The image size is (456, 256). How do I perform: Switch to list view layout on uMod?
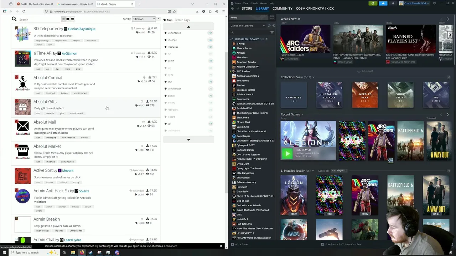63,19
